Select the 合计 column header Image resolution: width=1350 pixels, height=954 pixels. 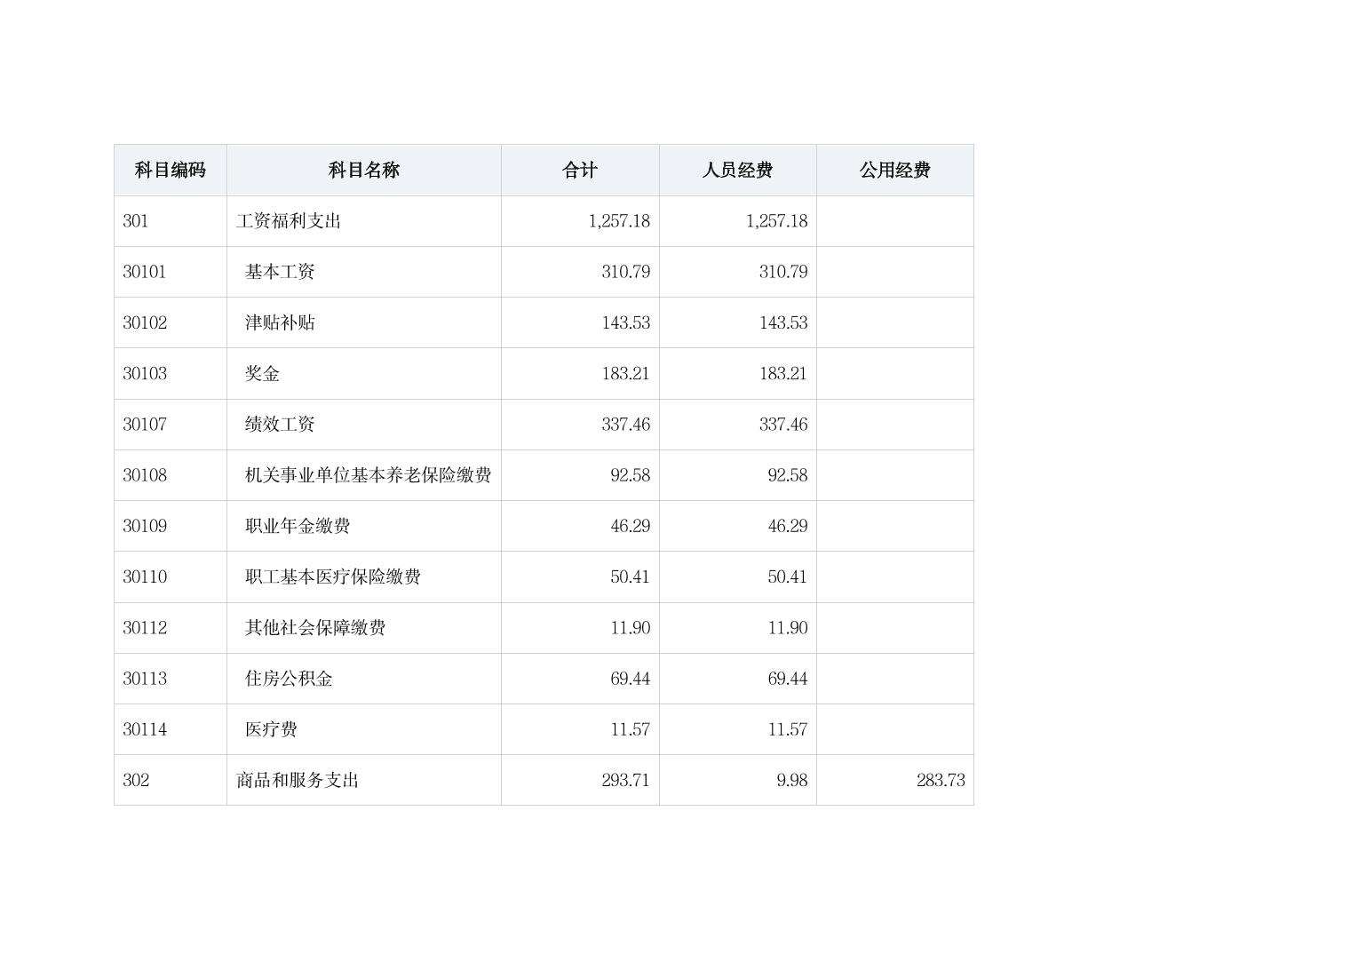coord(579,170)
